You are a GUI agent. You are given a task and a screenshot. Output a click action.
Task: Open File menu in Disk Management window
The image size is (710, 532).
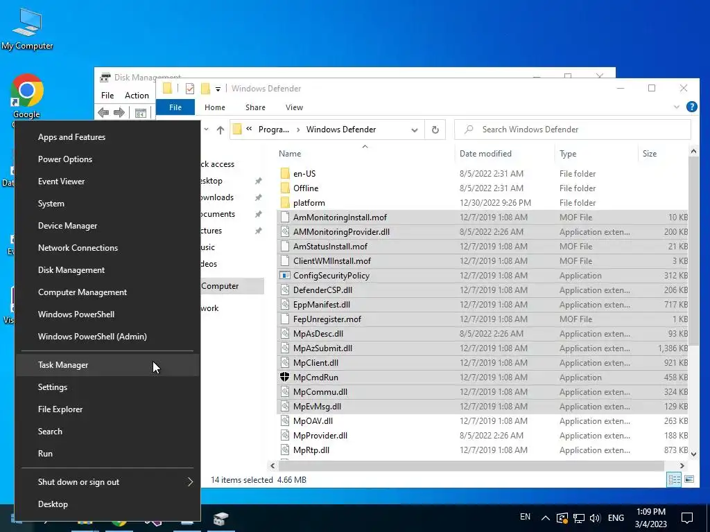[x=107, y=96]
